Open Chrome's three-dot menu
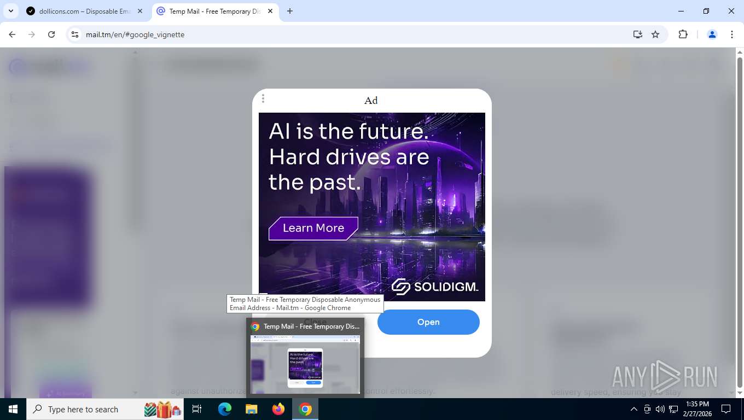Image resolution: width=744 pixels, height=420 pixels. [732, 34]
